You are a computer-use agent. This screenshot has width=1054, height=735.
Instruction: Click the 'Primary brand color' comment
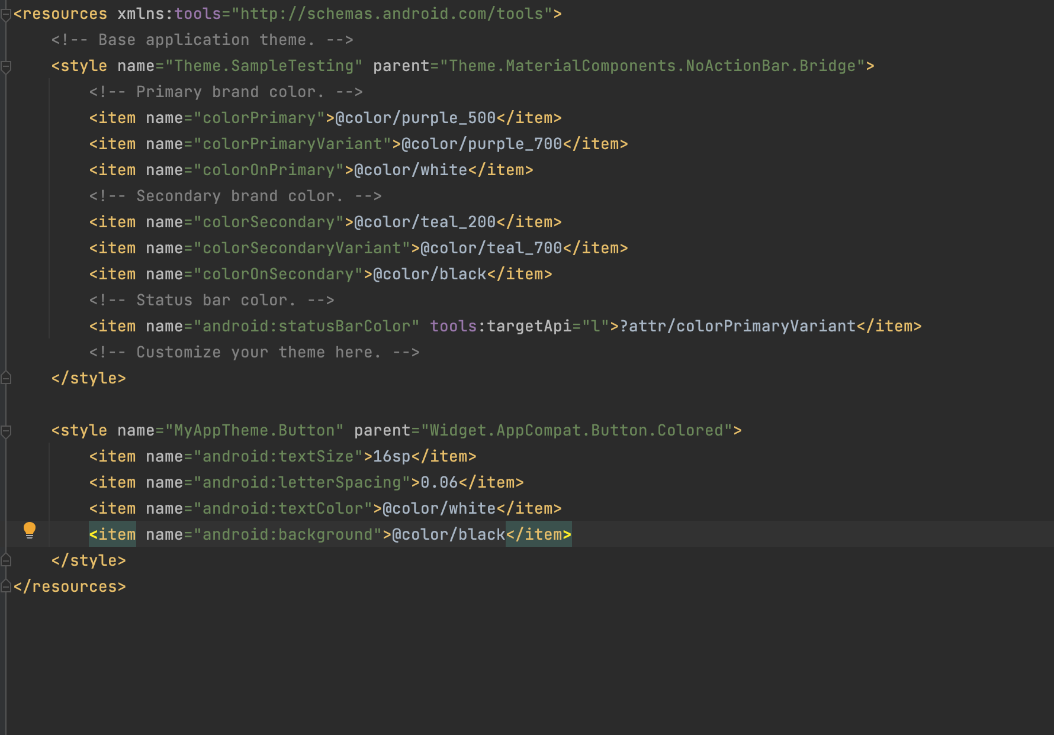tap(226, 92)
